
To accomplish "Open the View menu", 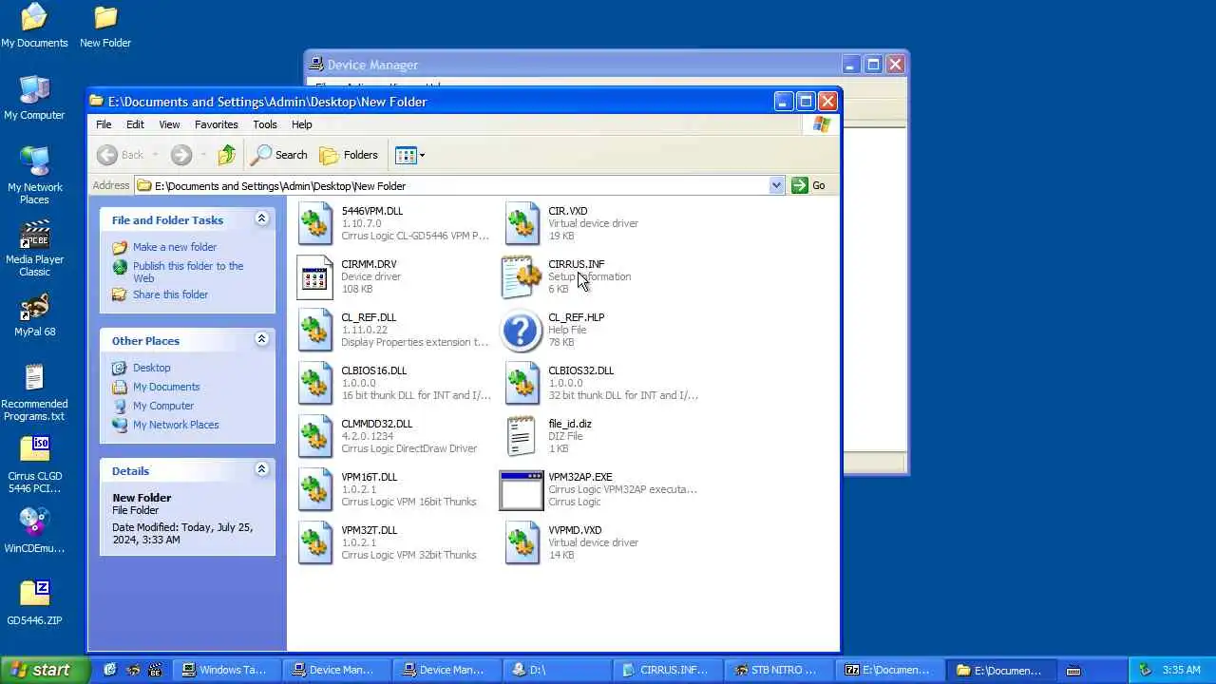I will click(169, 124).
